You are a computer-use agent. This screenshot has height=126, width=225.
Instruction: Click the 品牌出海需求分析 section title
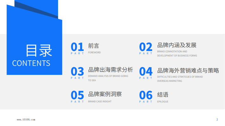(111, 70)
